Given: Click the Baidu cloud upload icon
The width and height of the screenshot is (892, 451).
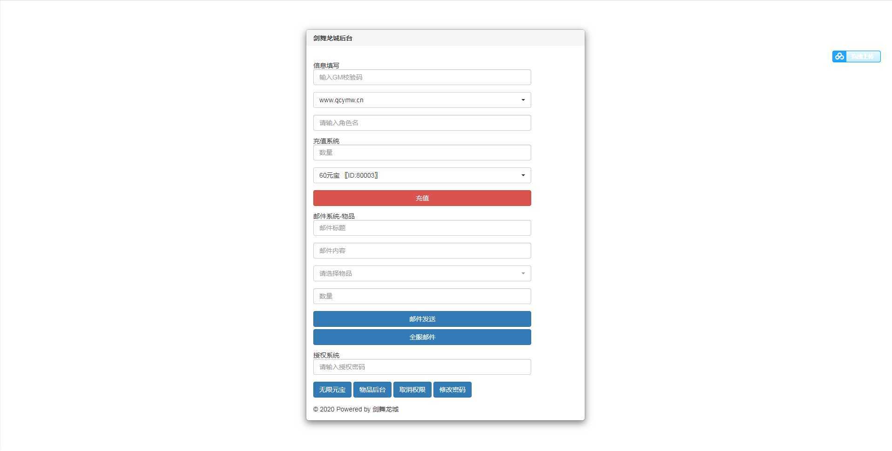Looking at the screenshot, I should 840,56.
